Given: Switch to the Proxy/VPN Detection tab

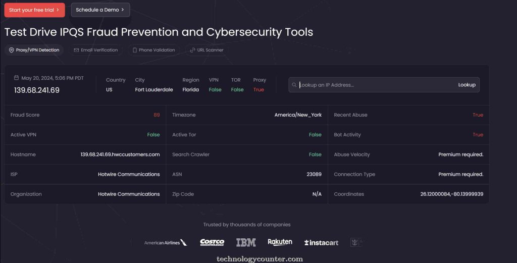Looking at the screenshot, I should coord(34,50).
